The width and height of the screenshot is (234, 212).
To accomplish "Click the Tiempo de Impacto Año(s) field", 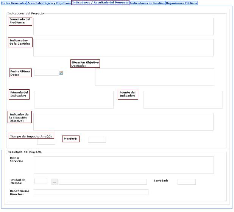I will click(46, 142).
